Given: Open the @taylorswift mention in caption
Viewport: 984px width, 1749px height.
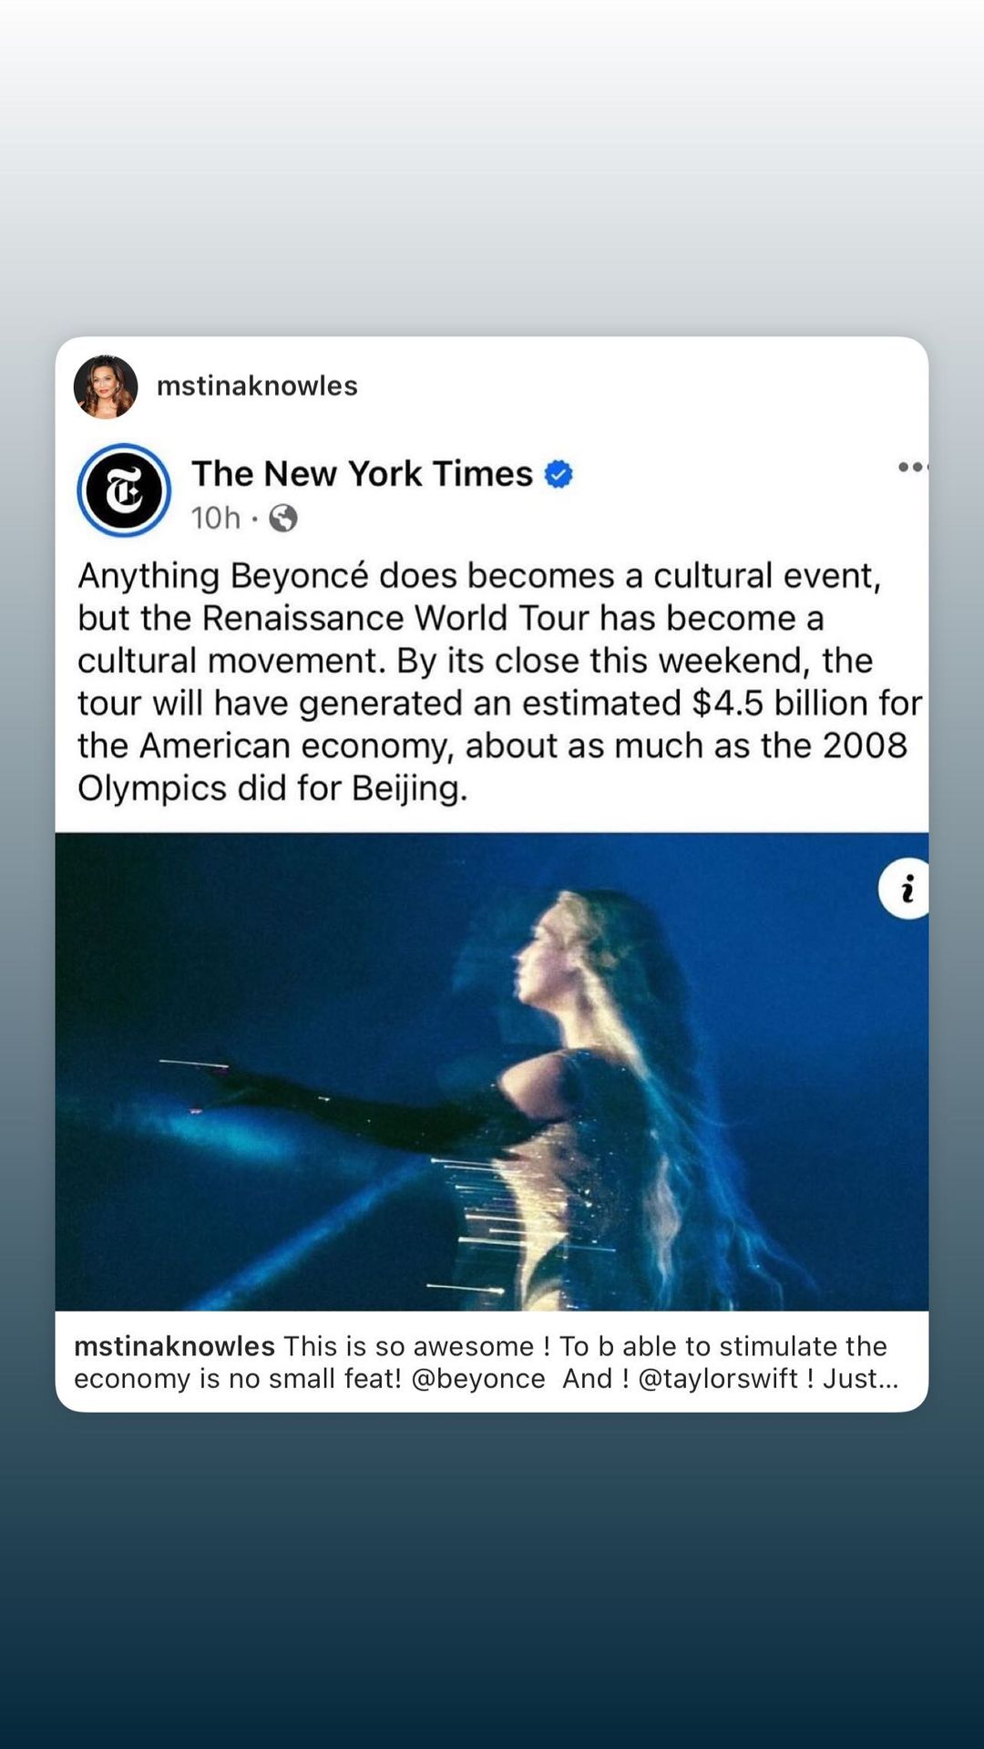Looking at the screenshot, I should tap(718, 1378).
